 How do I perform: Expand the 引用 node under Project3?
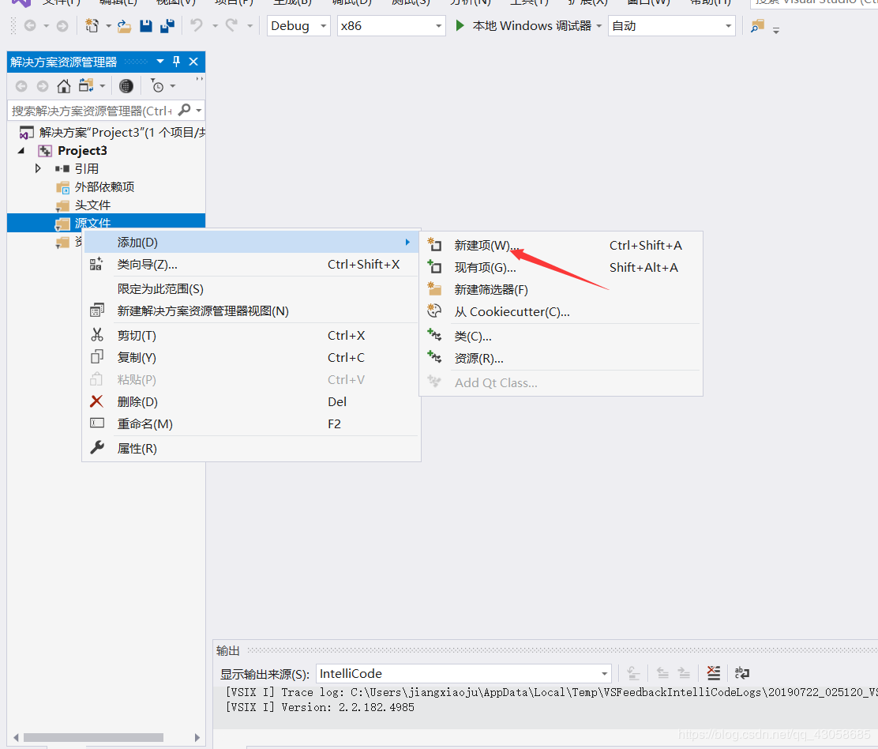[x=37, y=168]
